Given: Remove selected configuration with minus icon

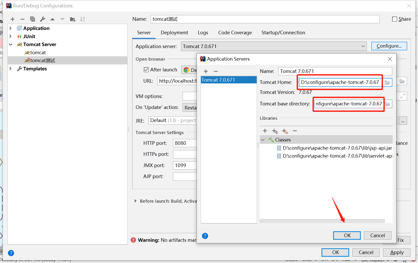Looking at the screenshot, I should pyautogui.click(x=23, y=19).
